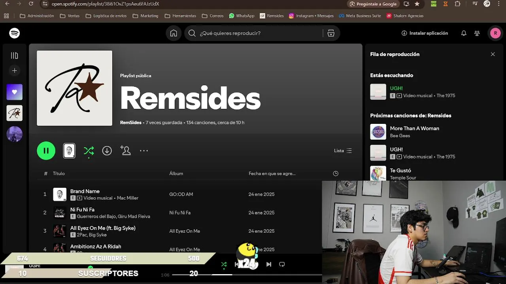Open more options three-dot menu
This screenshot has width=506, height=284.
(x=144, y=151)
